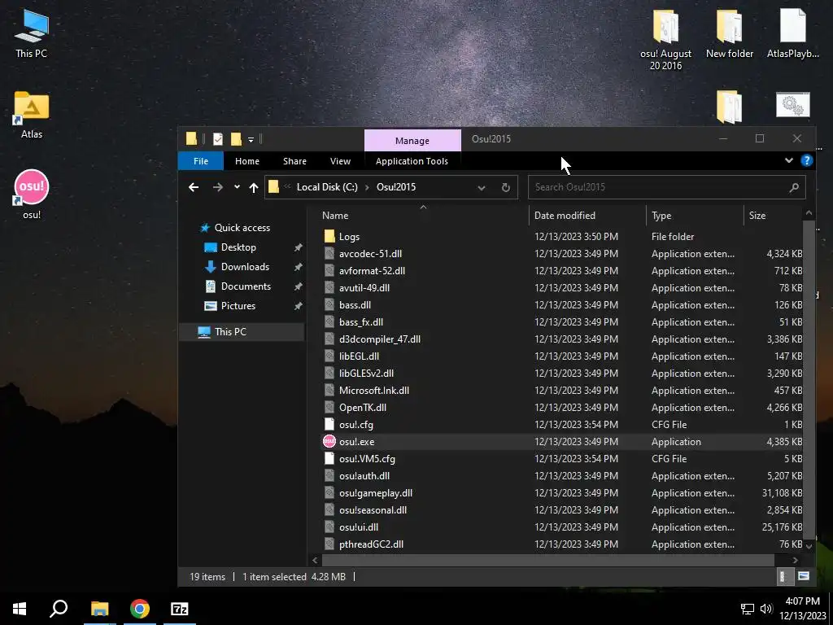Select the bass.dll file
This screenshot has height=625, width=833.
[355, 305]
